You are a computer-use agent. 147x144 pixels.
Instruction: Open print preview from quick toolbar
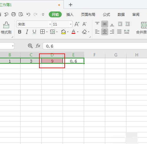[21, 14]
